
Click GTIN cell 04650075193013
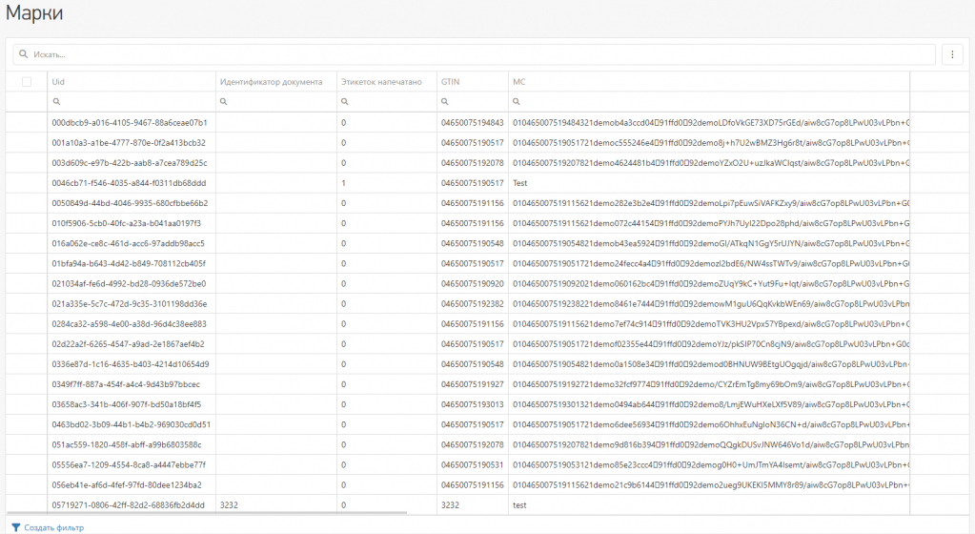click(473, 404)
